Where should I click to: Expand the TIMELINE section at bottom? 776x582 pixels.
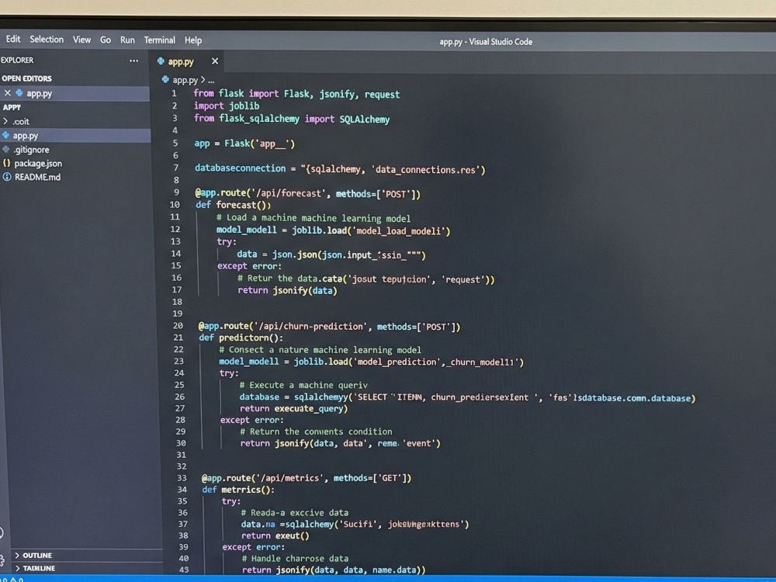[39, 568]
